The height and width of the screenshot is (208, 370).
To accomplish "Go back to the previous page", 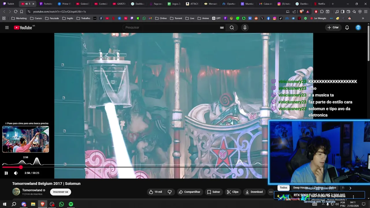I will pos(4,12).
